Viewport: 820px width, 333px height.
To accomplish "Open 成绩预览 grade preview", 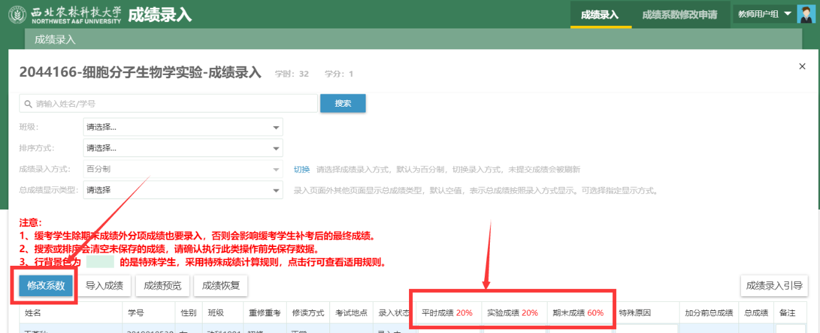I will click(x=162, y=286).
